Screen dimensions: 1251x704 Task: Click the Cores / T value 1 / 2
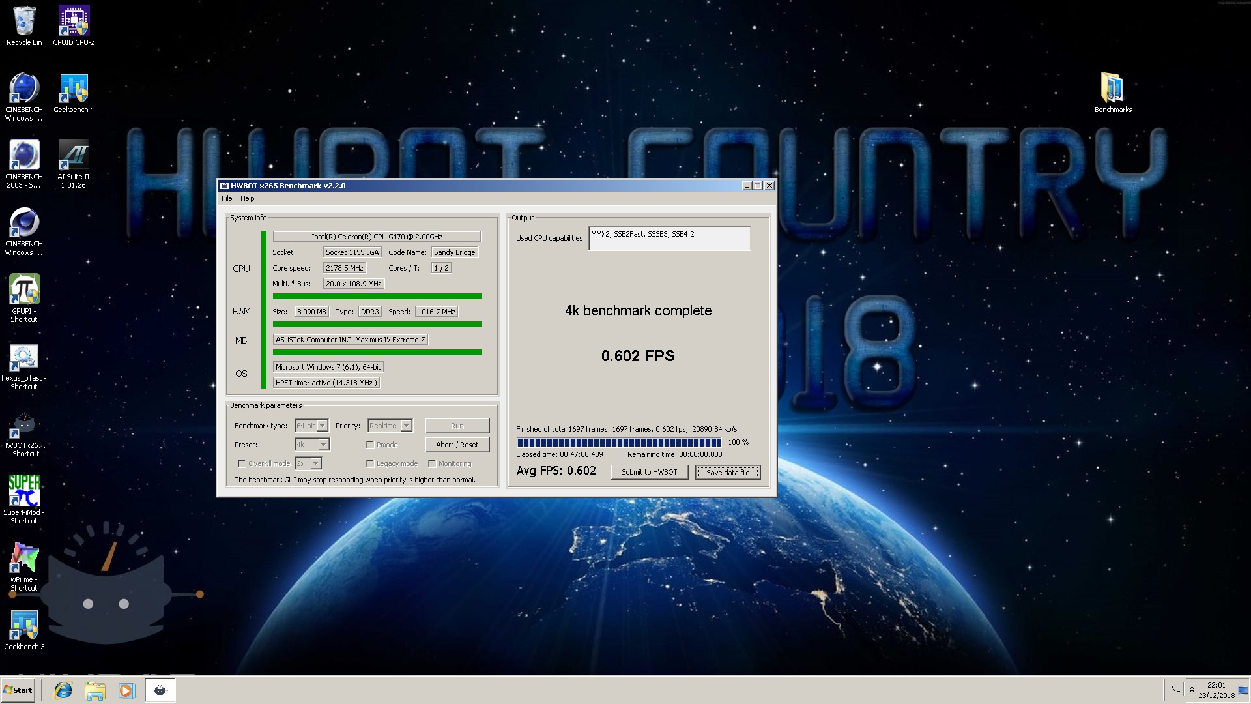441,268
